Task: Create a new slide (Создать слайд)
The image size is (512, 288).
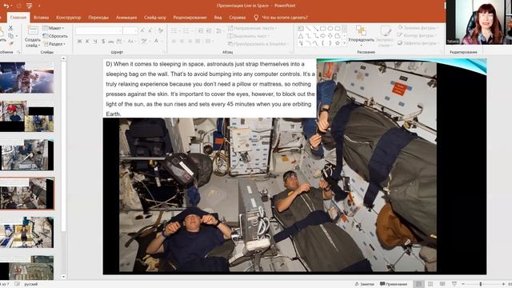Action: [x=32, y=37]
